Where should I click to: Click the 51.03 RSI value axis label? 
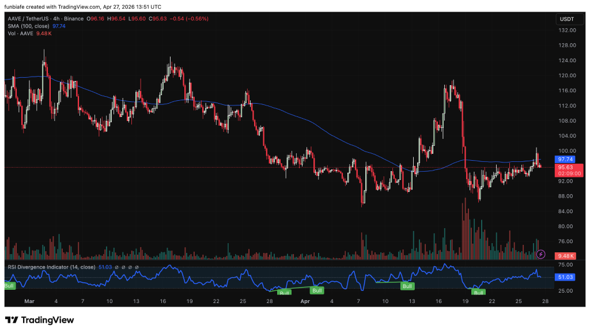[567, 277]
